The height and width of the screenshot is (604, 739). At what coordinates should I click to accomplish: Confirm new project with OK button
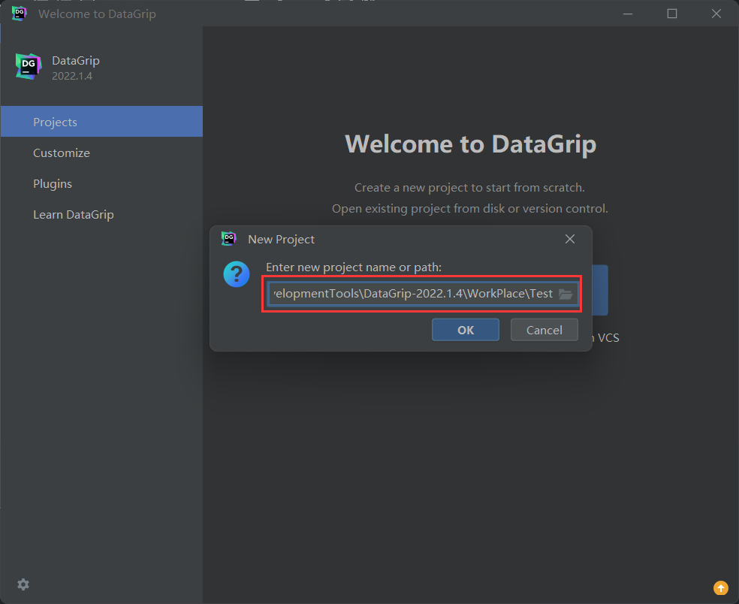(465, 330)
